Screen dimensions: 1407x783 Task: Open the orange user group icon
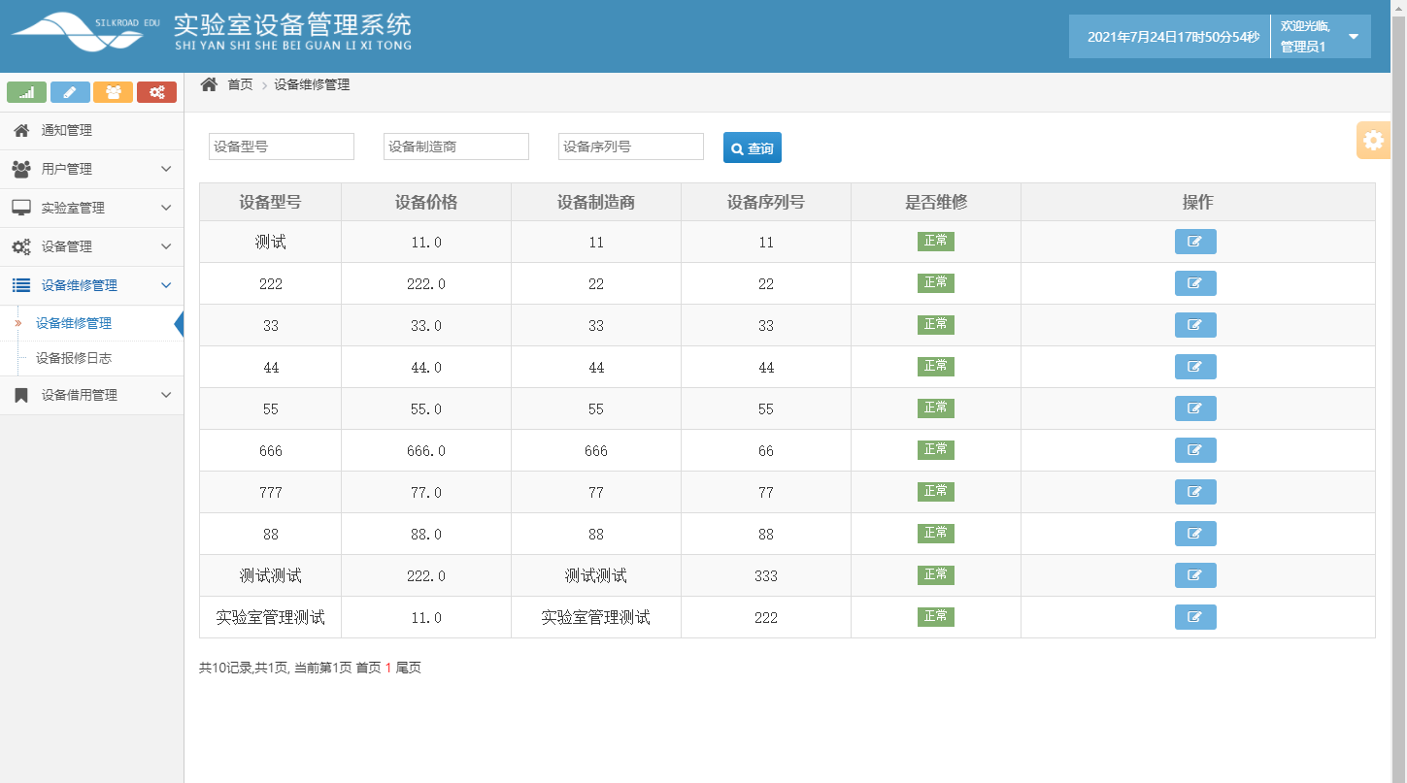pos(114,92)
